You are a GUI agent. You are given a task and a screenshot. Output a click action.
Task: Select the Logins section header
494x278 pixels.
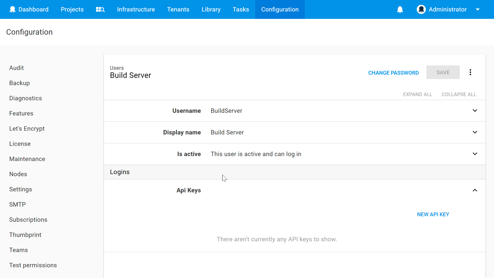point(120,172)
